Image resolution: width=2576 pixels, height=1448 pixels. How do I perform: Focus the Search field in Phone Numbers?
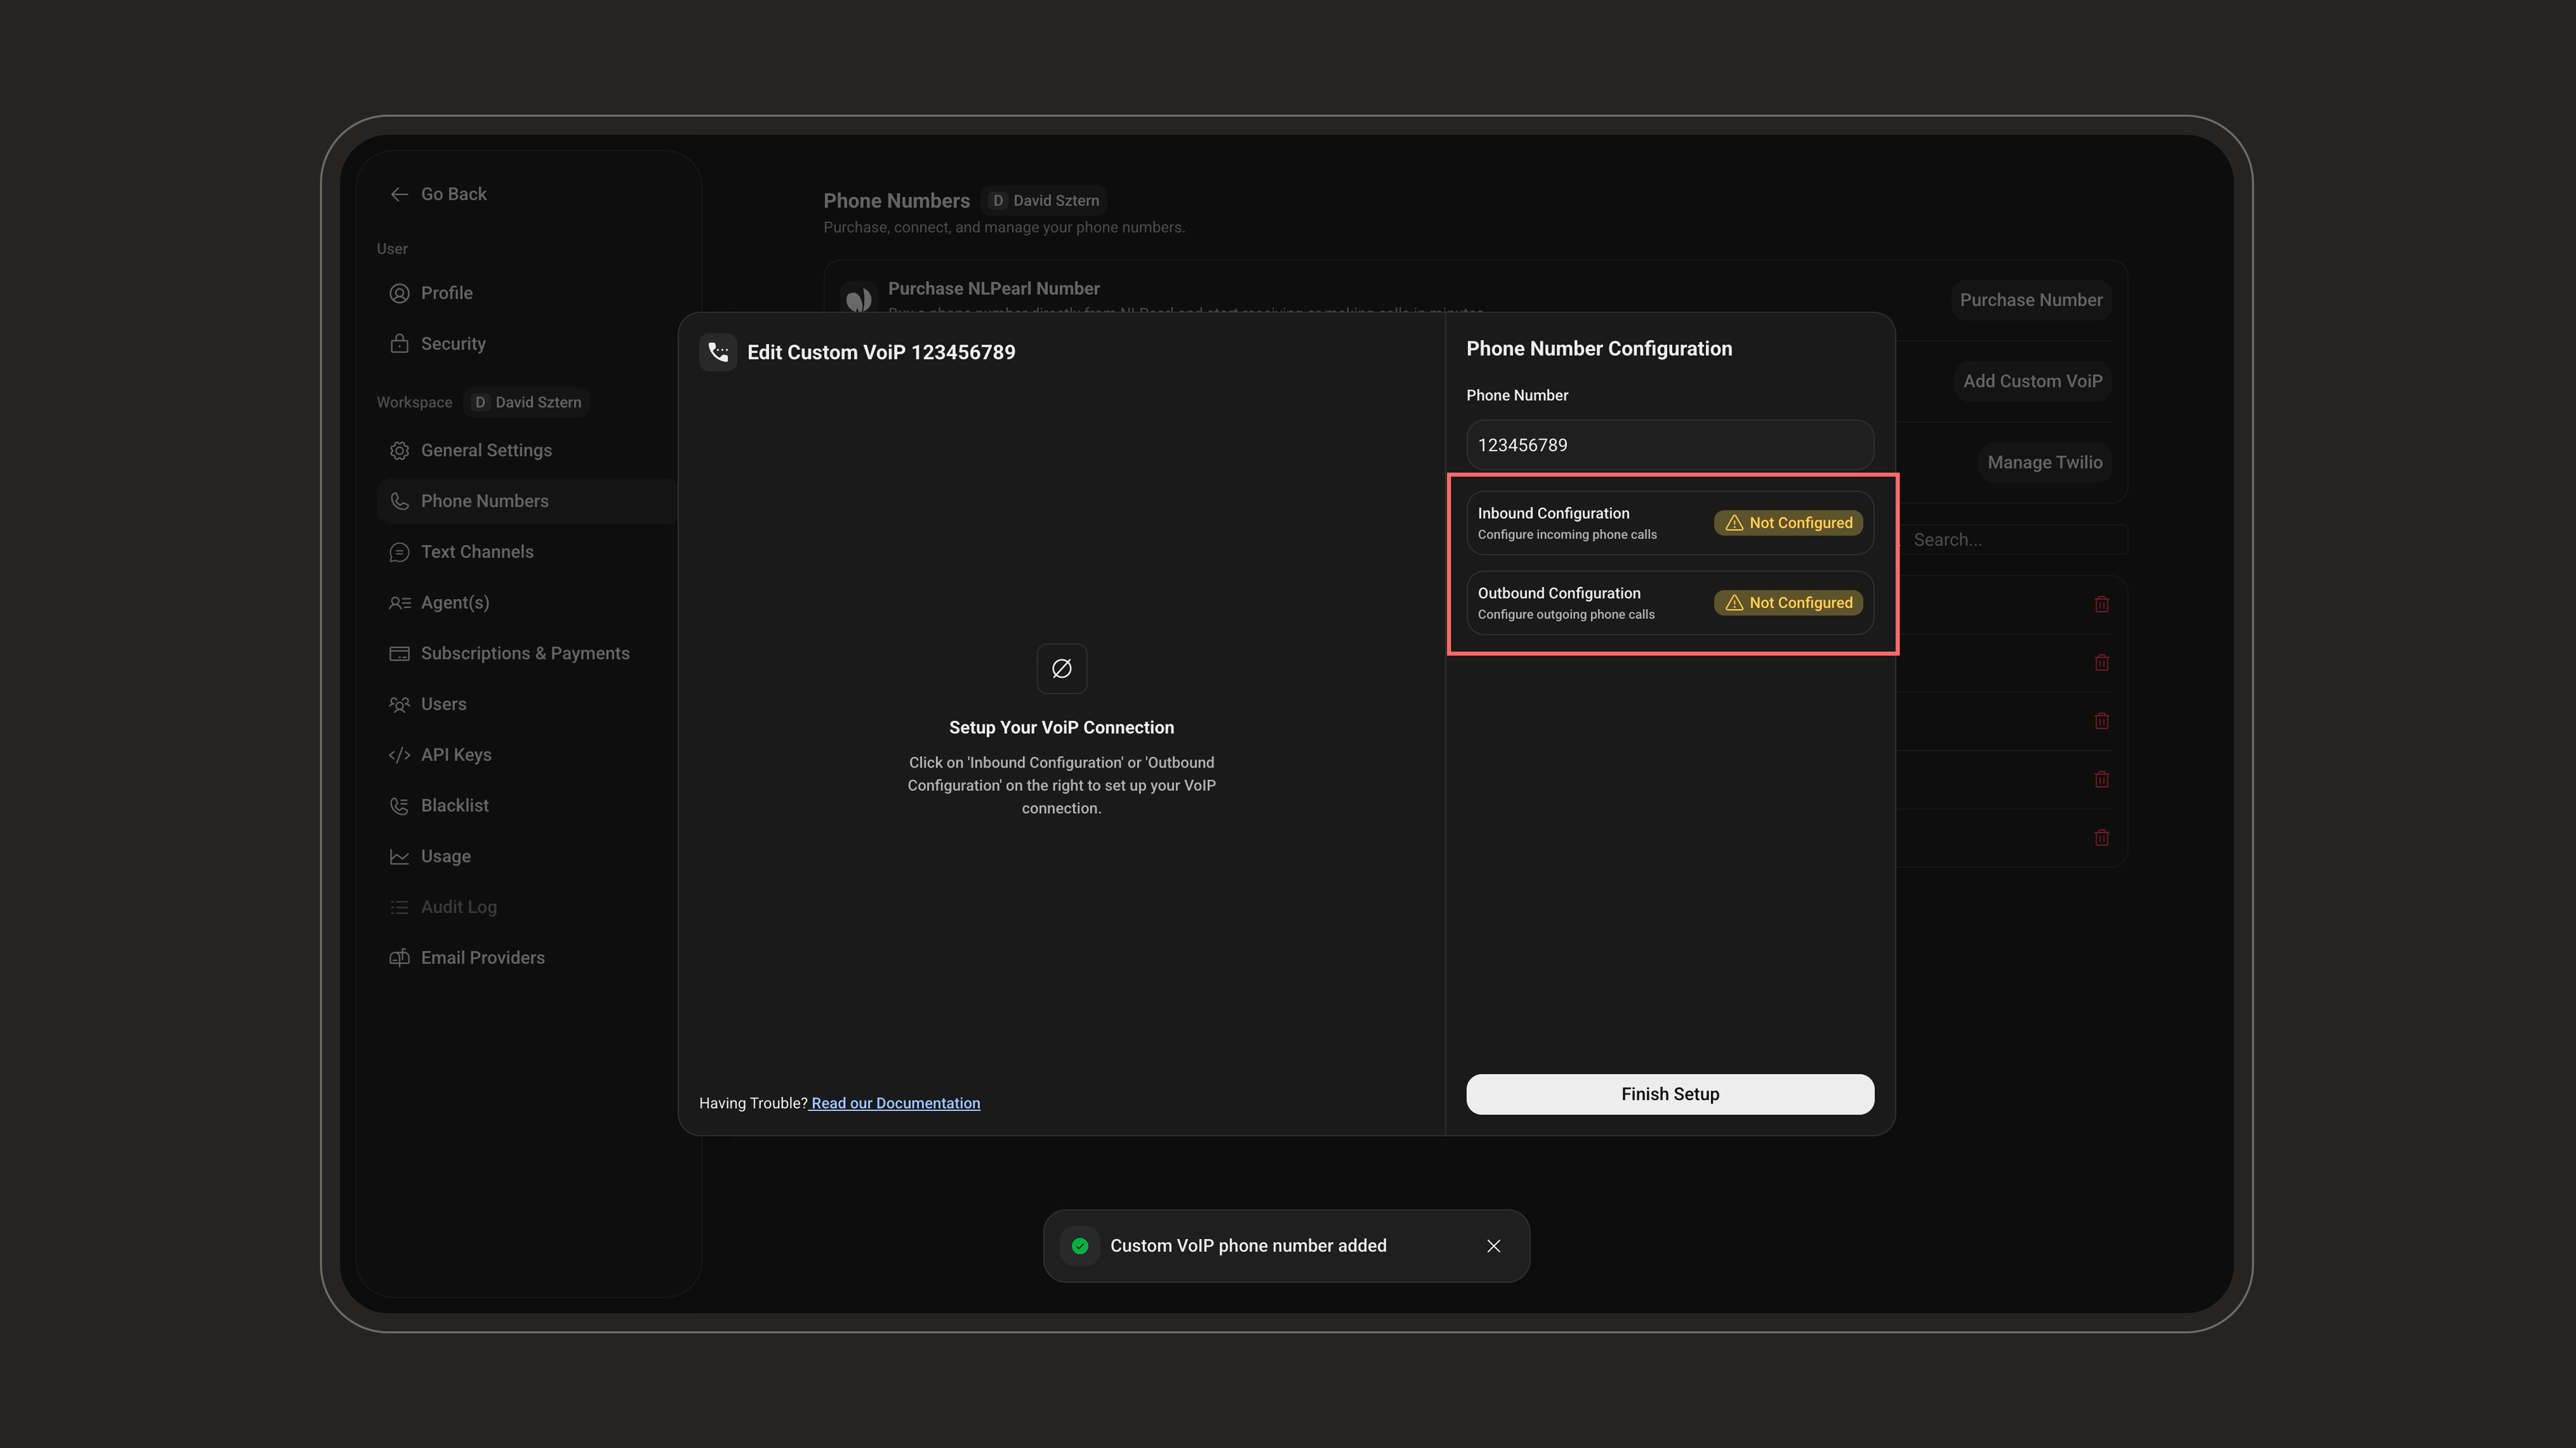[2013, 539]
